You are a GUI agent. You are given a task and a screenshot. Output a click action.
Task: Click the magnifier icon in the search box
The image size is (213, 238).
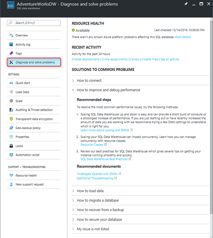[11, 23]
